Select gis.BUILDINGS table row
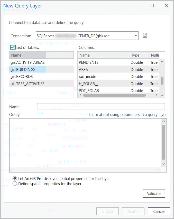This screenshot has width=174, height=219. click(41, 69)
